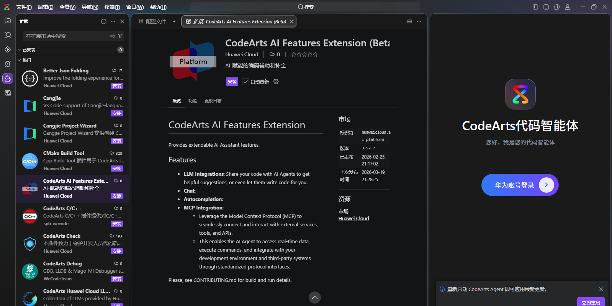
Task: Open the account profile icon in title bar
Action: pos(568,7)
